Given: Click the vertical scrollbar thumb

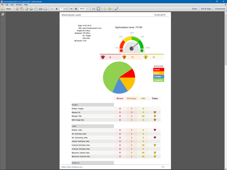Looking at the screenshot, I should 226,40.
